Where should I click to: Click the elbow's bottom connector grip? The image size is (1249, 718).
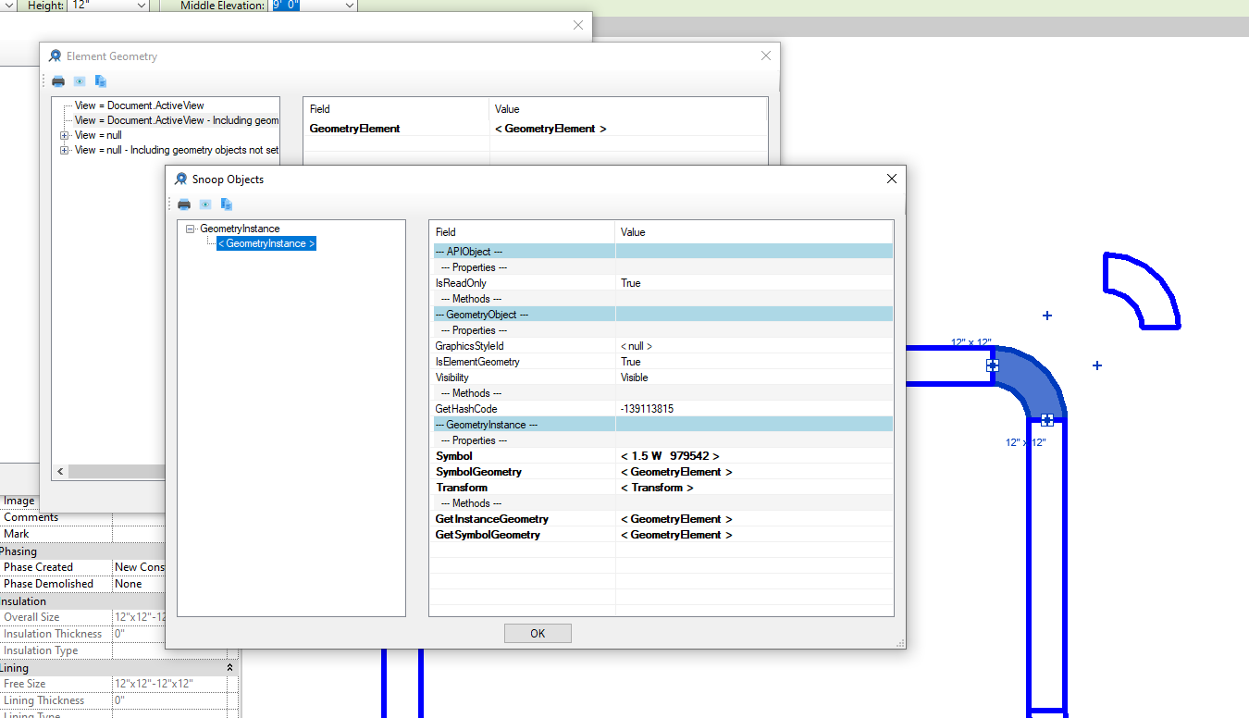(1047, 420)
